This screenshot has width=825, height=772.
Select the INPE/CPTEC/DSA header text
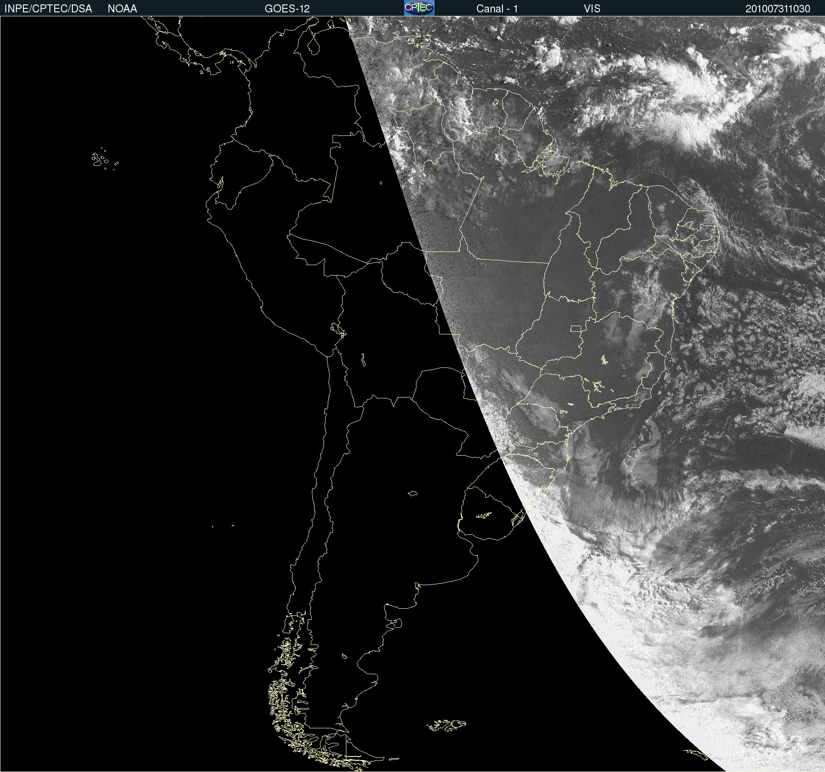pyautogui.click(x=48, y=9)
